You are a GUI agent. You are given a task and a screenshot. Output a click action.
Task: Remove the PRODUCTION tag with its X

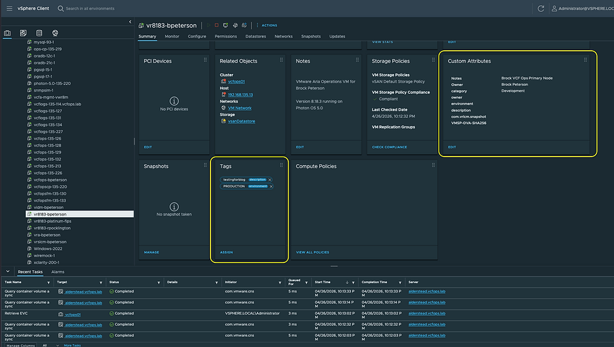pyautogui.click(x=271, y=186)
